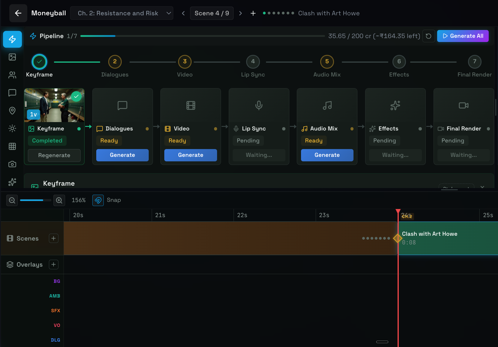Zoom out the timeline

[12, 200]
